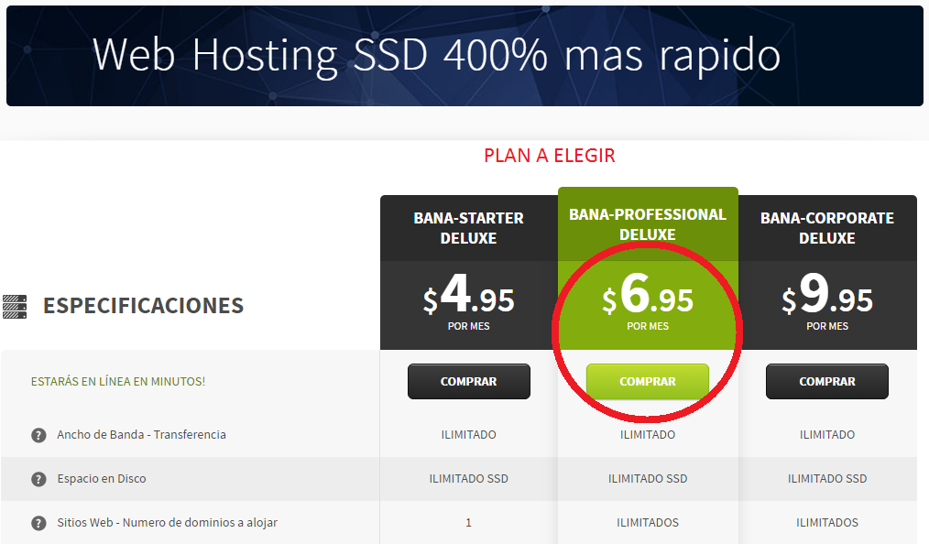Click the ESPECIFICACIONES heading

click(x=143, y=306)
